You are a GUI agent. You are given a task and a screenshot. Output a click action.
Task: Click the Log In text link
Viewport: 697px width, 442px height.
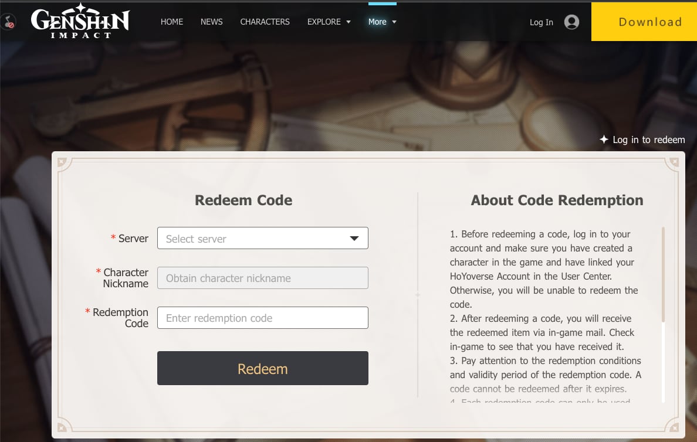(x=541, y=22)
